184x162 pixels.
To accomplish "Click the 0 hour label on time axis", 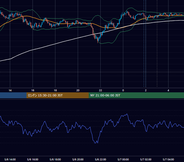I will click(x=123, y=90).
